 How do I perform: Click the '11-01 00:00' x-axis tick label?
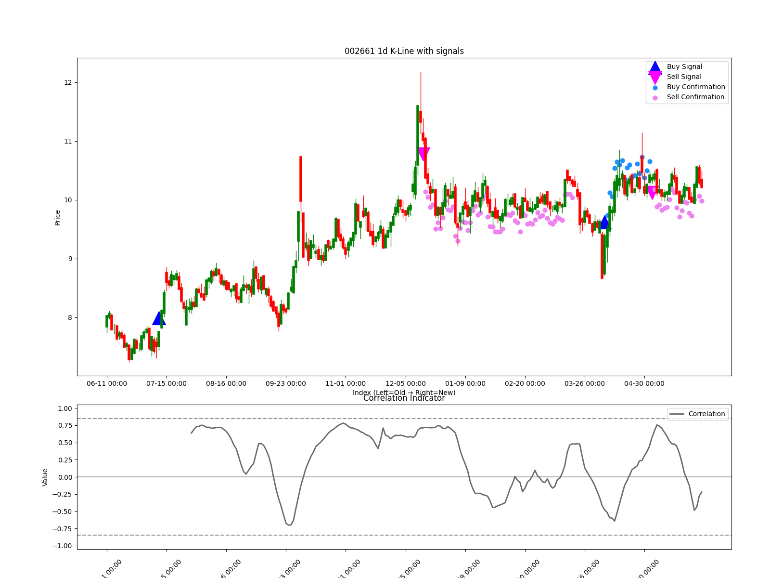[x=346, y=384]
